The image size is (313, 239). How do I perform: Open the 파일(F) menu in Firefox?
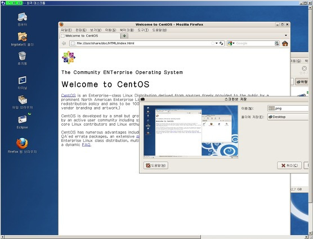click(66, 30)
